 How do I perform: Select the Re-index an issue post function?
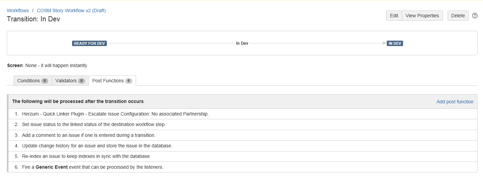86,156
